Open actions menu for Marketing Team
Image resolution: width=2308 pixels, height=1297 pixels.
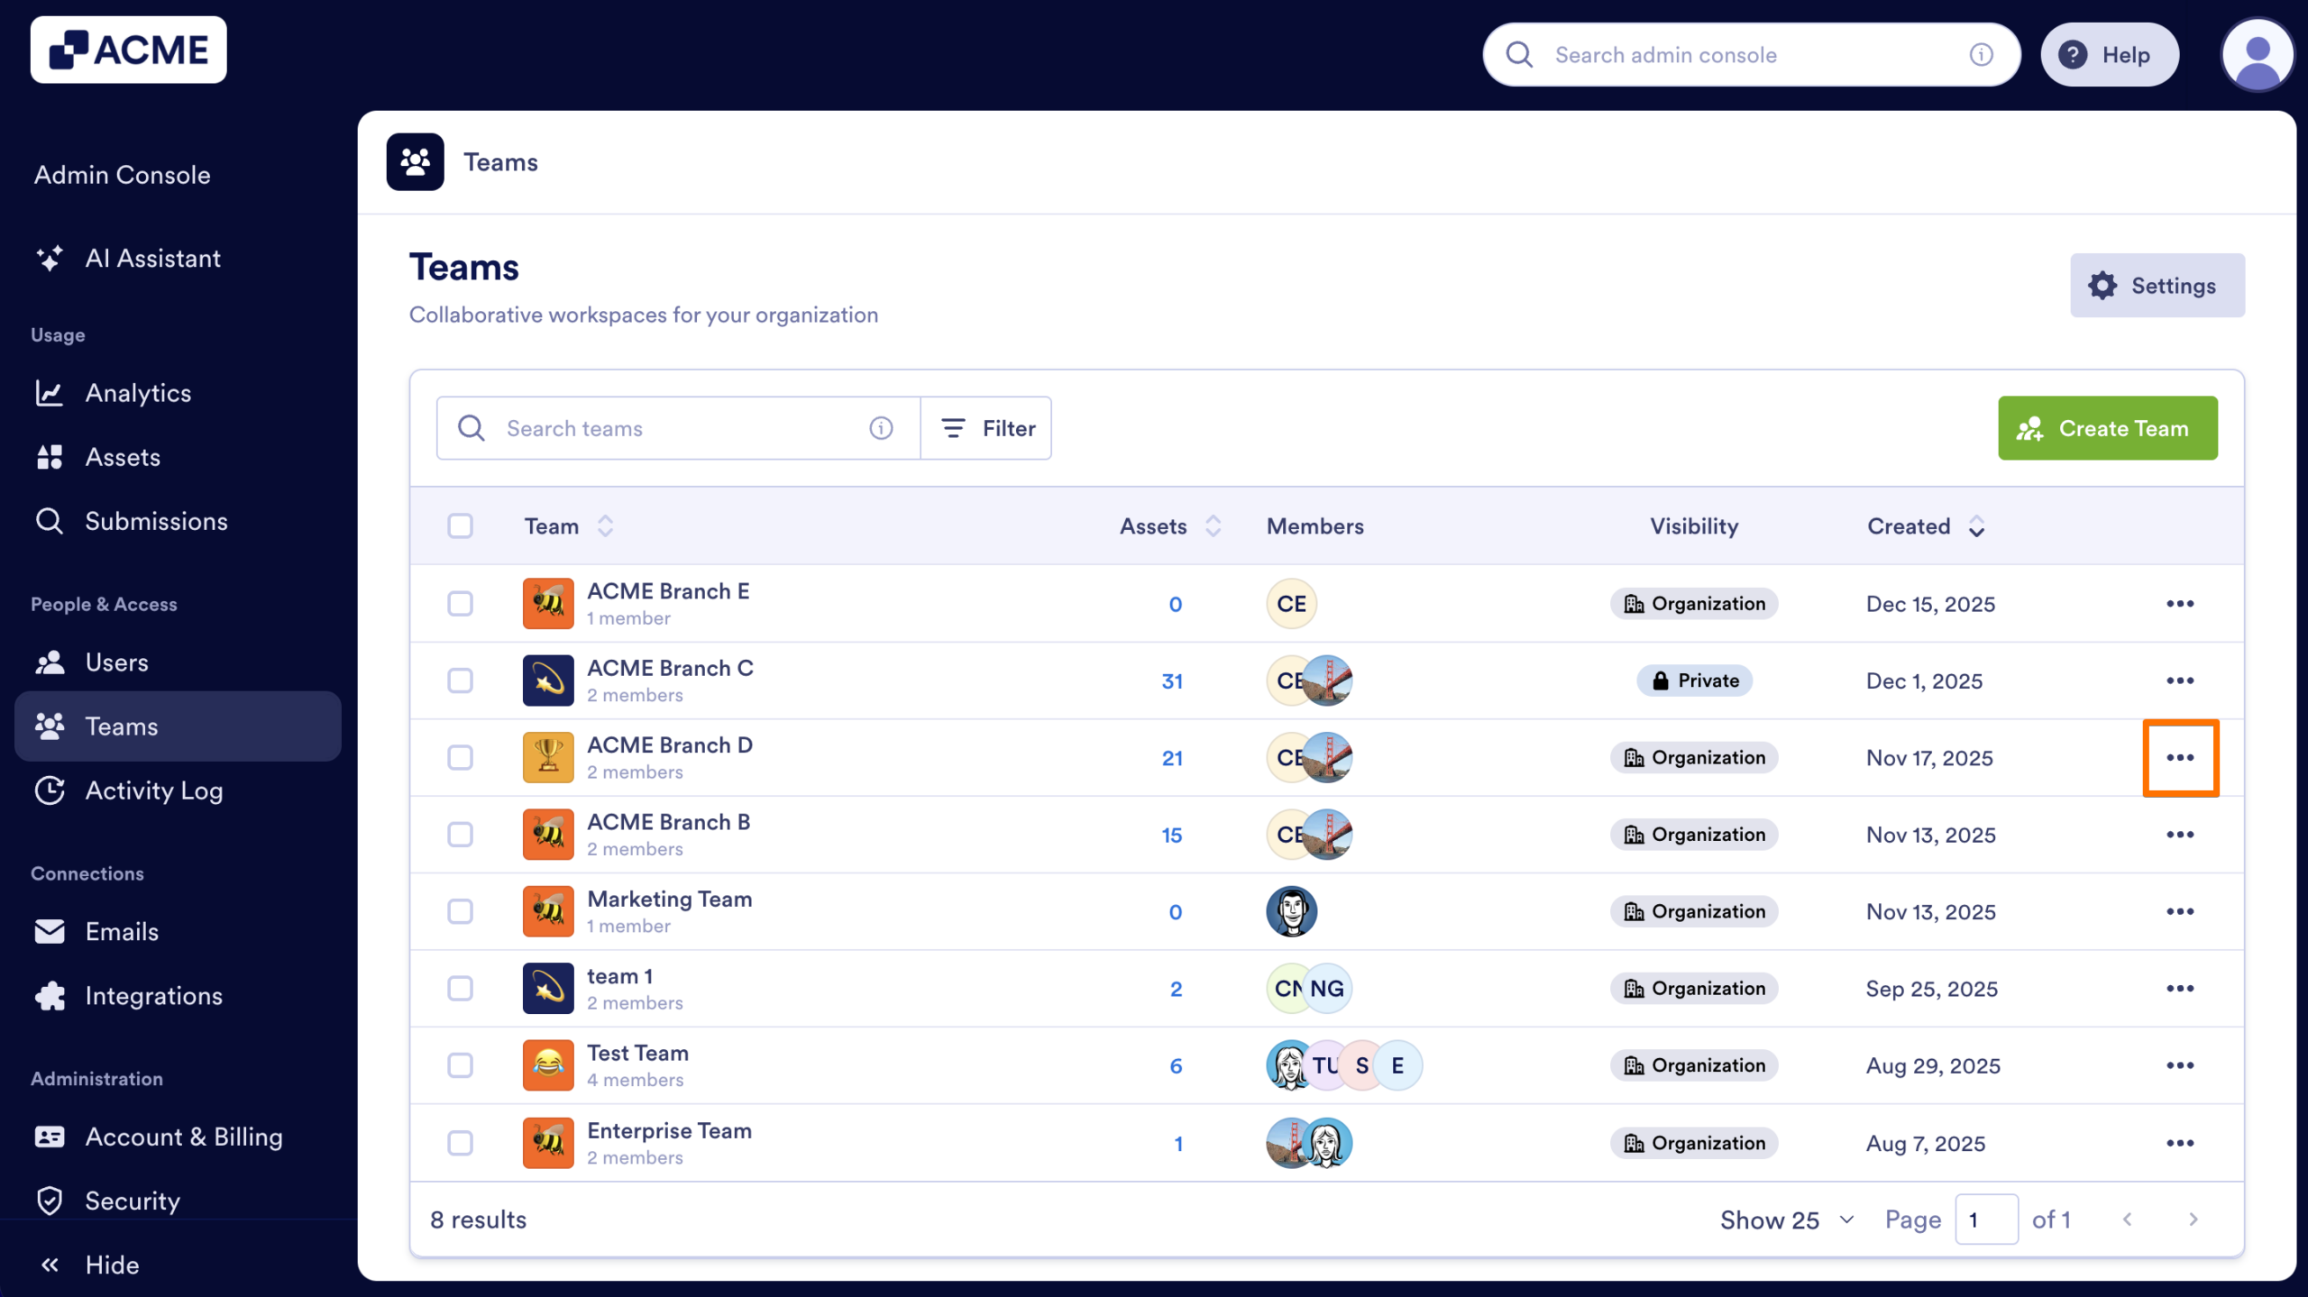coord(2181,911)
